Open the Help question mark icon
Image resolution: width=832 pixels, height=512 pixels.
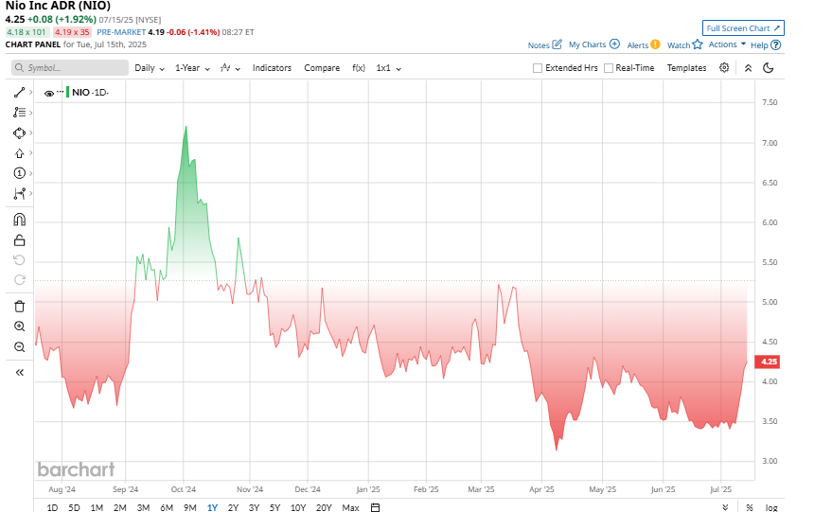tap(776, 44)
